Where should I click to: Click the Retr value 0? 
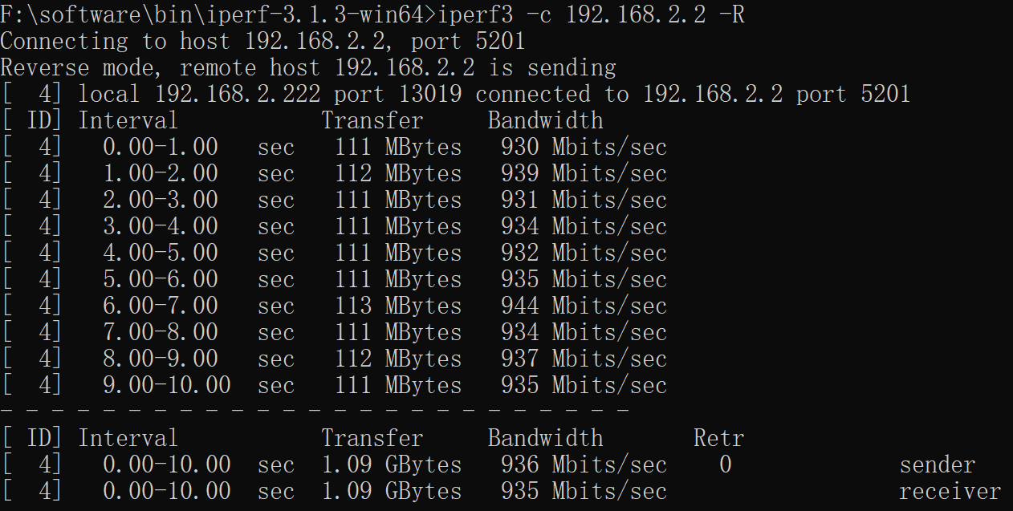pos(725,464)
